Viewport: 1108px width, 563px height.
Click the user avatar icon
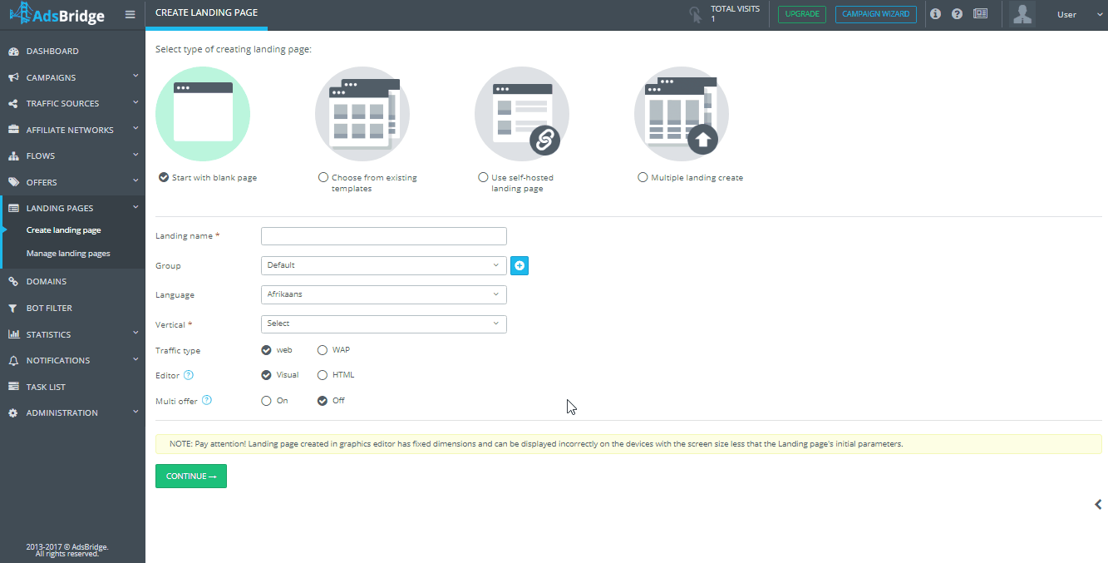coord(1022,14)
